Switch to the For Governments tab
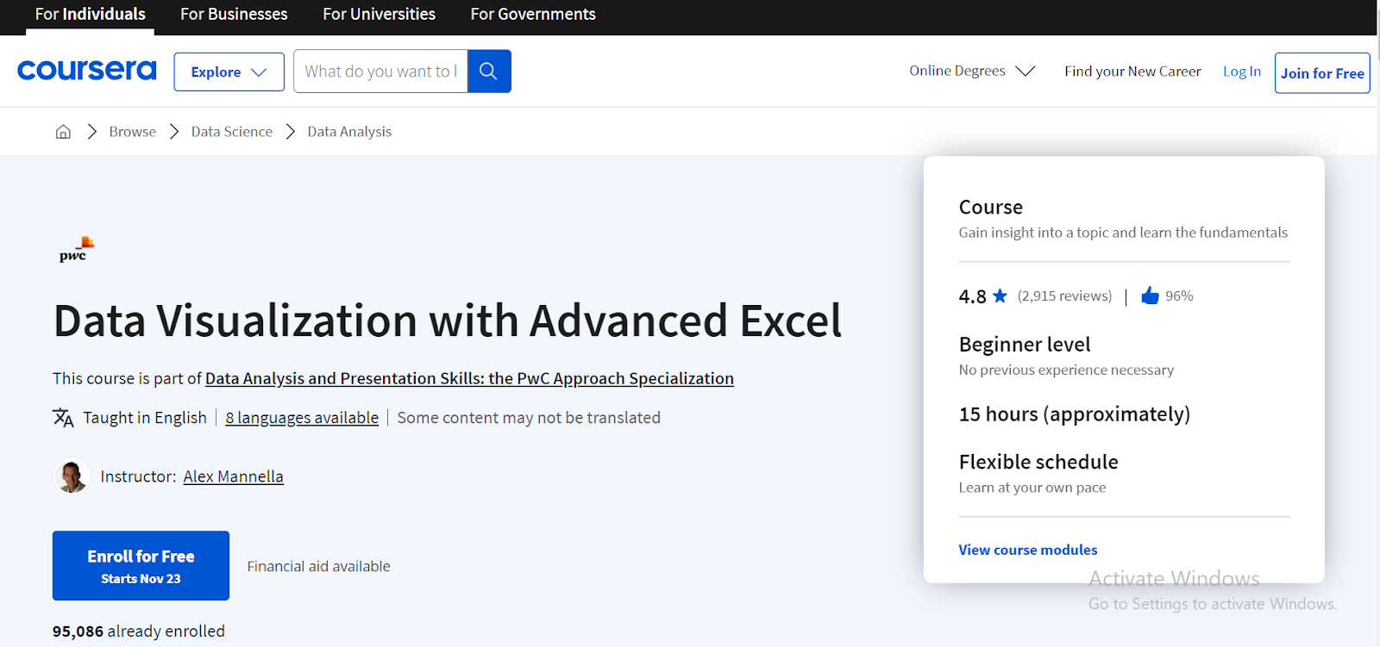This screenshot has width=1380, height=647. click(x=533, y=15)
